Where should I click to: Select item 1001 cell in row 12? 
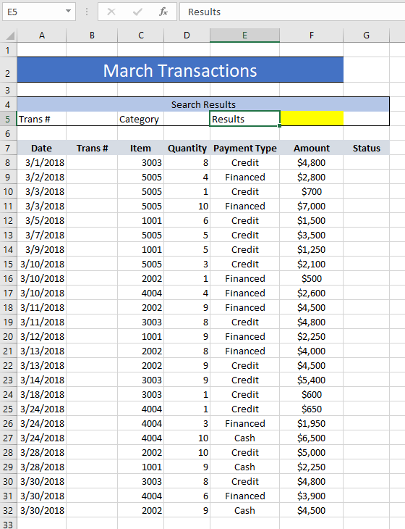pyautogui.click(x=141, y=220)
